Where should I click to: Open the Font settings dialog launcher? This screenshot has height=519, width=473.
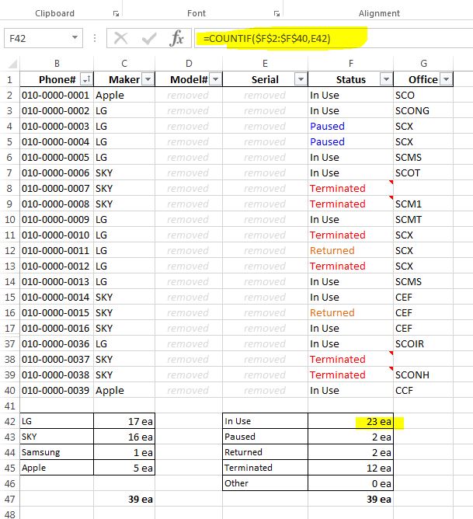point(276,13)
